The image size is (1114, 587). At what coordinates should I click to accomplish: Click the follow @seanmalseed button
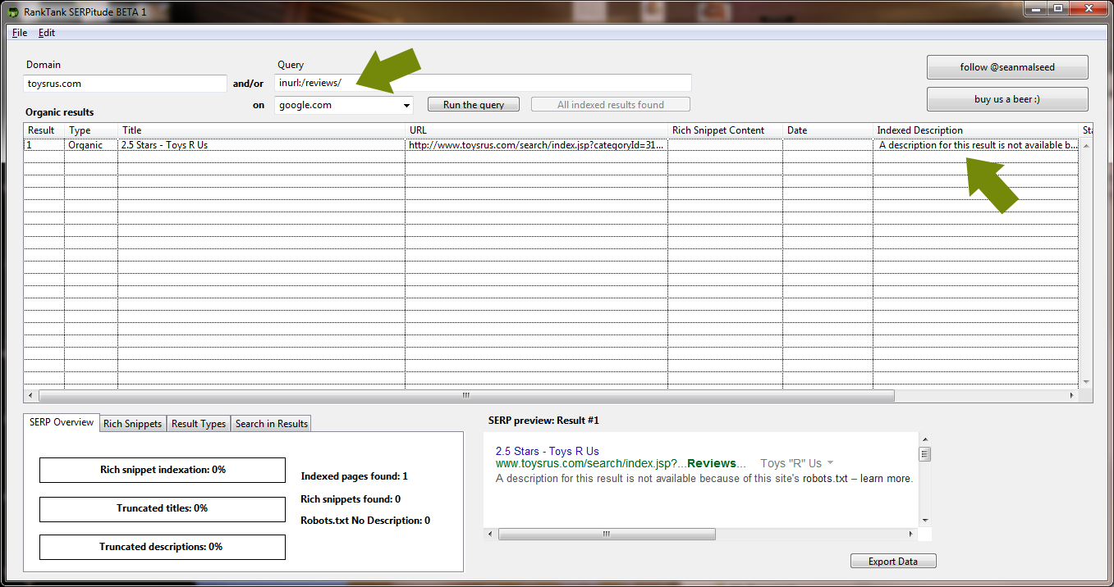(1008, 67)
